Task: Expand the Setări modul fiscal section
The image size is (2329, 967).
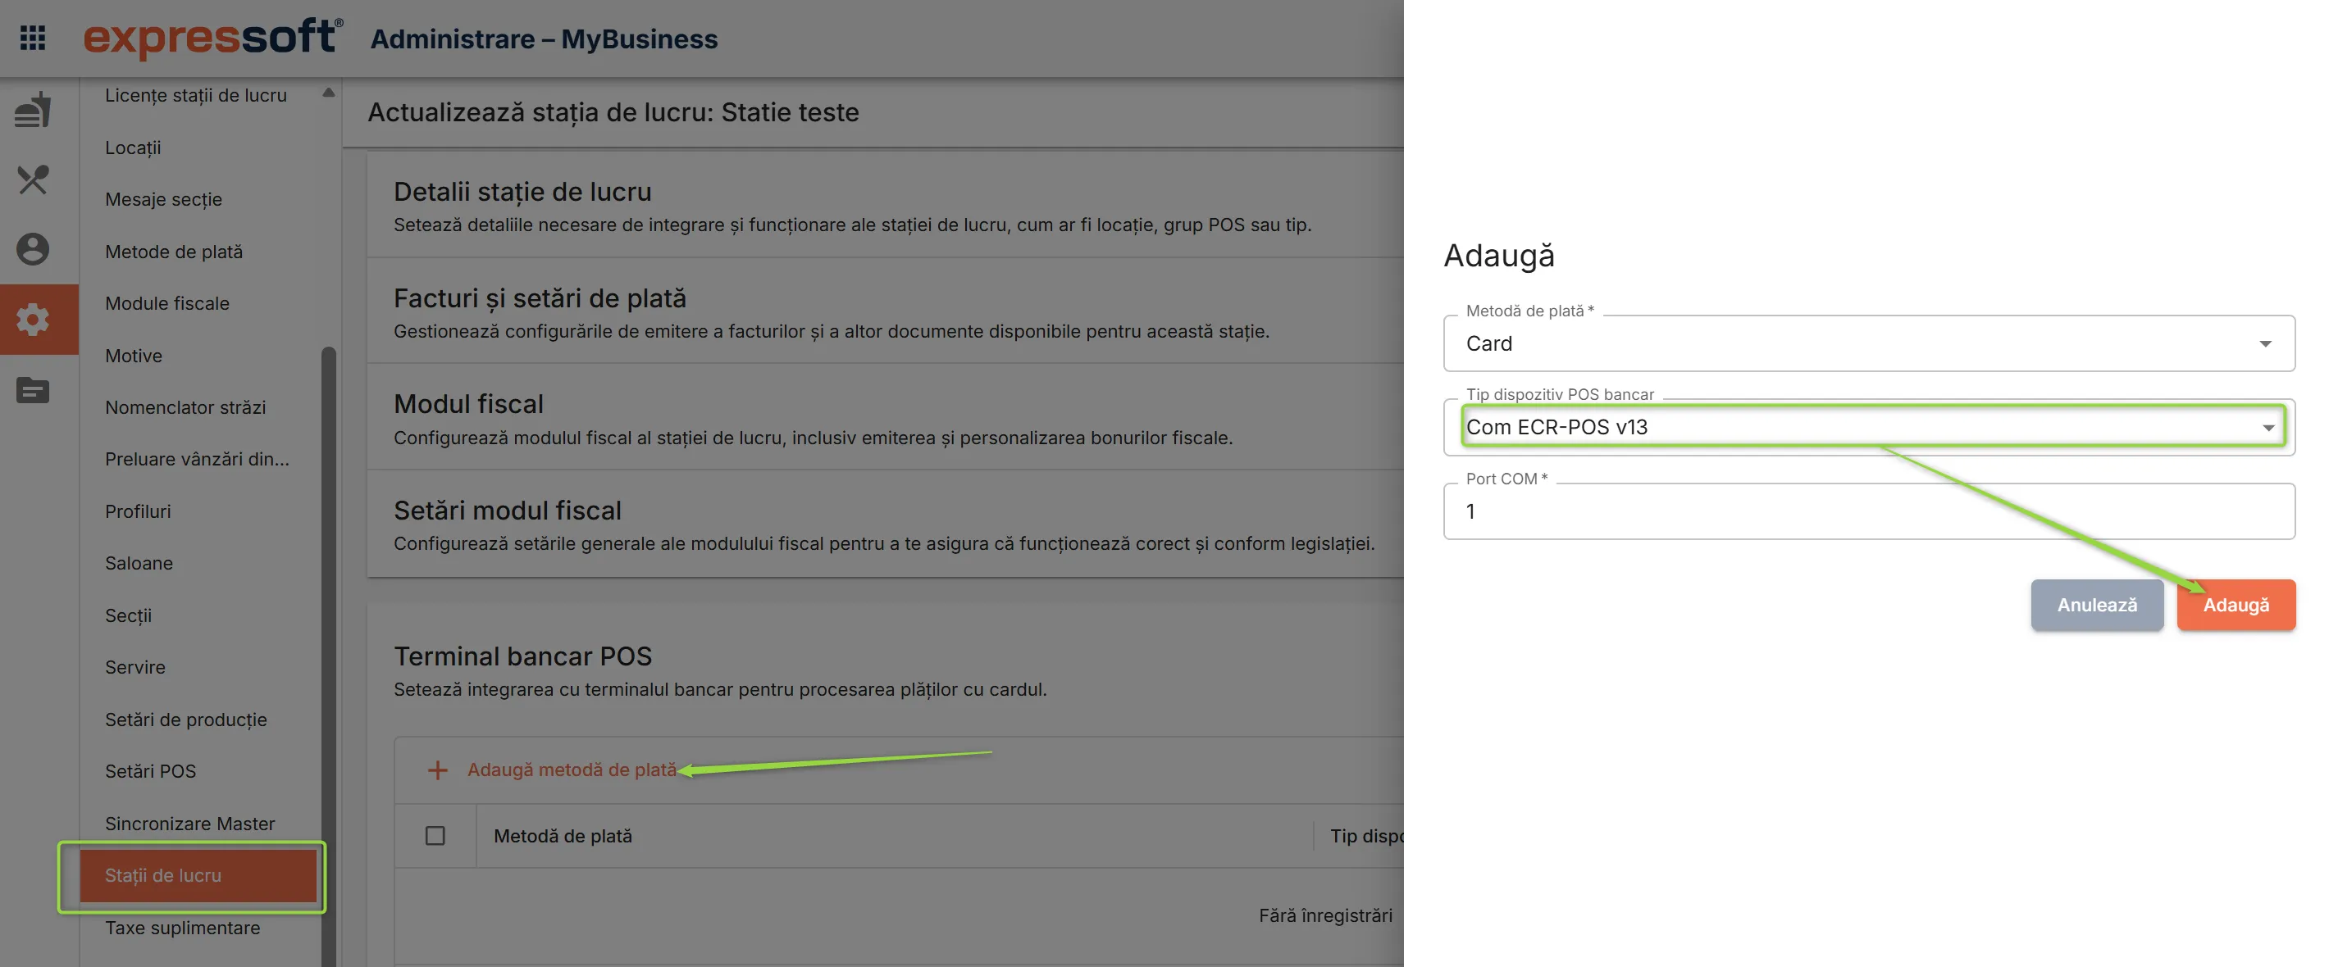Action: point(885,524)
